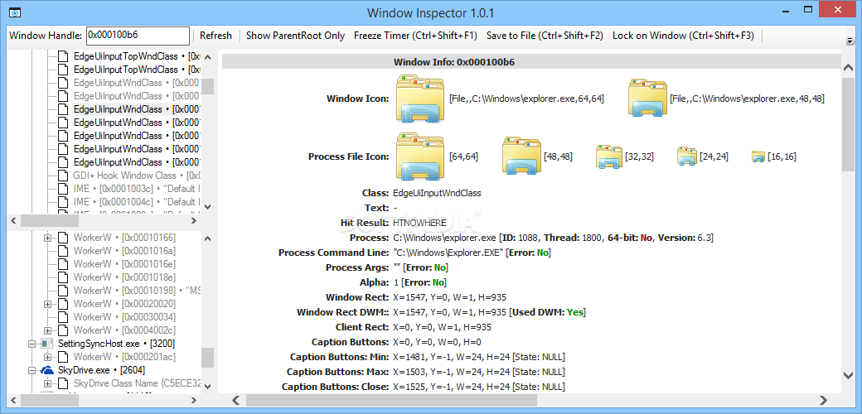This screenshot has width=862, height=414.
Task: Click the page icon beside WorkerW [0x00030034]
Action: click(64, 317)
